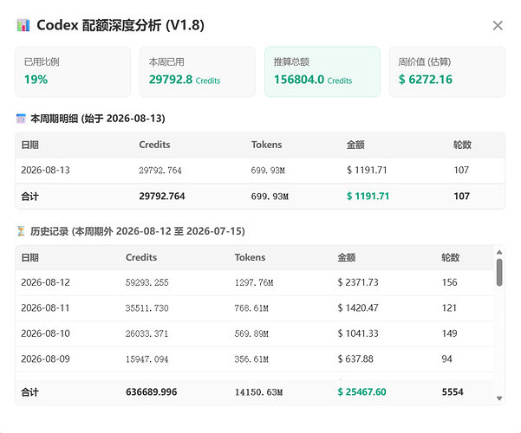Screen dimensions: 521x433
Task: Click the $ 637.88 amount cell
Action: pos(355,359)
